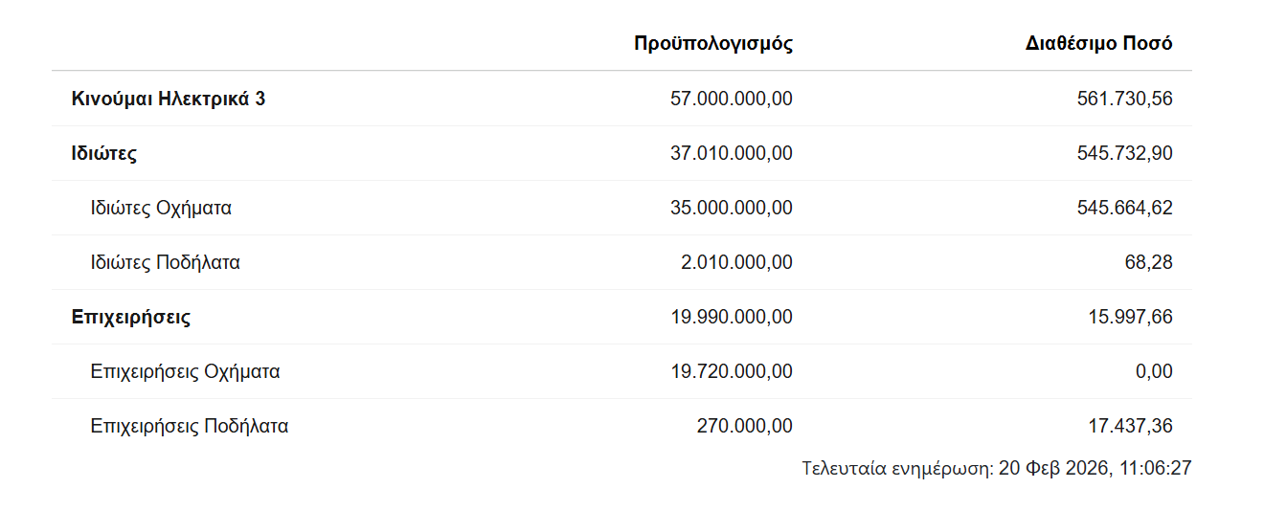The image size is (1287, 511).
Task: Select the Κινούμαι Ηλεκτρικά 3 row label
Action: tap(169, 99)
